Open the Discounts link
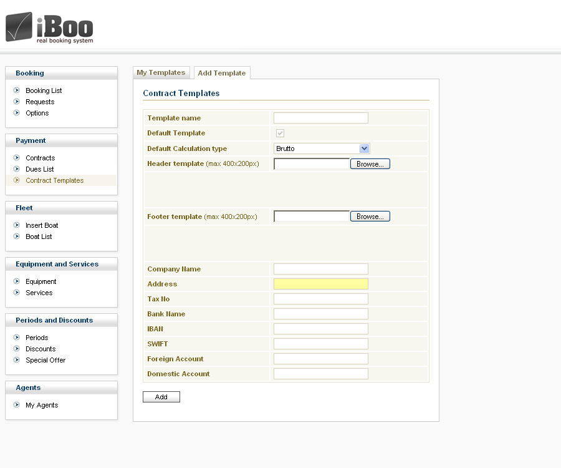561x468 pixels. [41, 349]
